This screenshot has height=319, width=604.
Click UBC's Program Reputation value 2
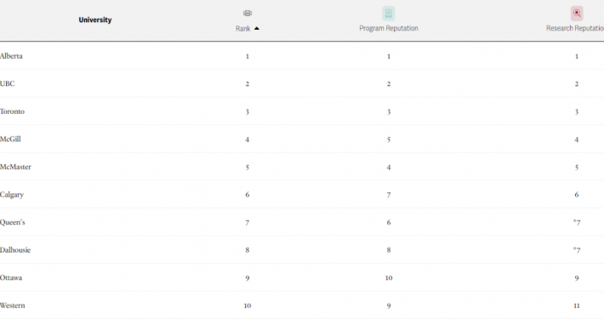tap(389, 84)
